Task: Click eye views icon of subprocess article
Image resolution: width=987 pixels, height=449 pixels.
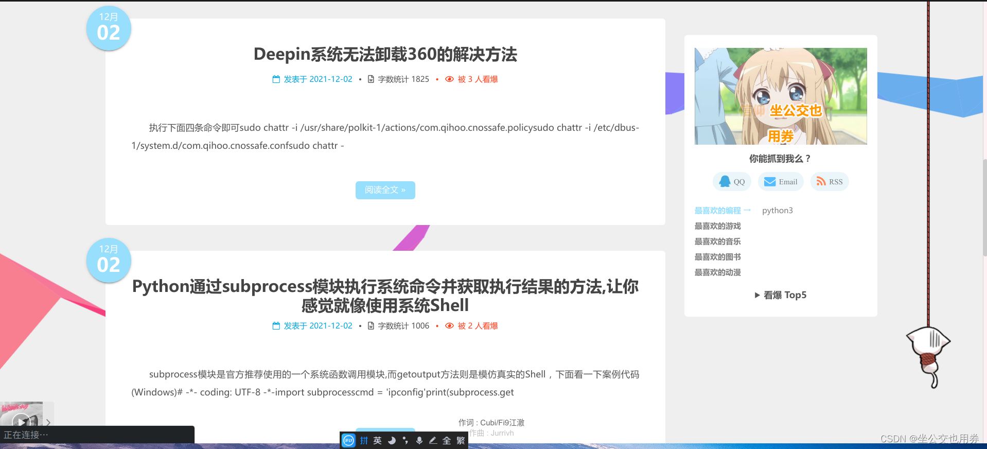Action: pyautogui.click(x=449, y=326)
